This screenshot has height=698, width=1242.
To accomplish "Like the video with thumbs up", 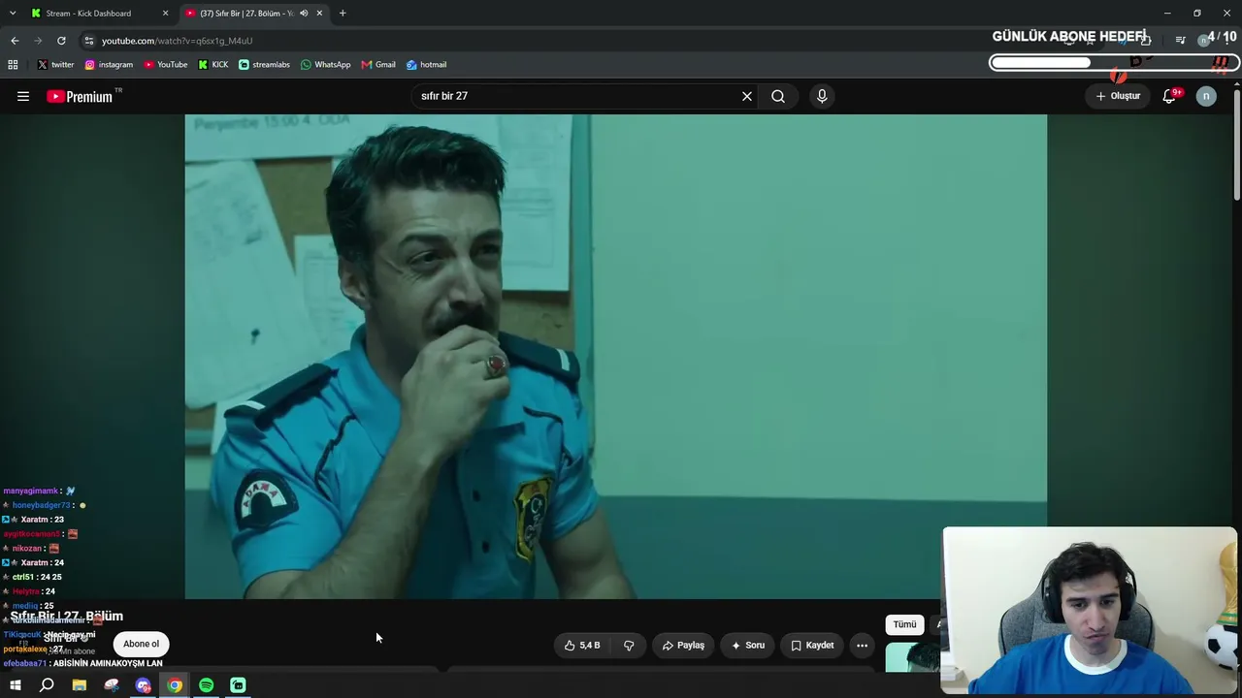I will click(x=582, y=645).
